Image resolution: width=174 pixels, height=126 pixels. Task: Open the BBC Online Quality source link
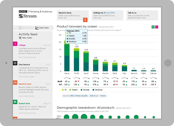(79, 96)
